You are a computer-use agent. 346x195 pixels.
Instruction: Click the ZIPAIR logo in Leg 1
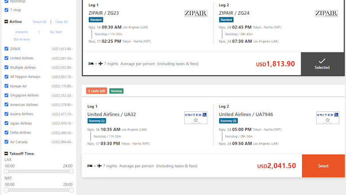196,13
